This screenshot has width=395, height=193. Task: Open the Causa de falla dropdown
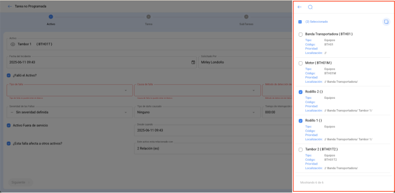(x=254, y=90)
